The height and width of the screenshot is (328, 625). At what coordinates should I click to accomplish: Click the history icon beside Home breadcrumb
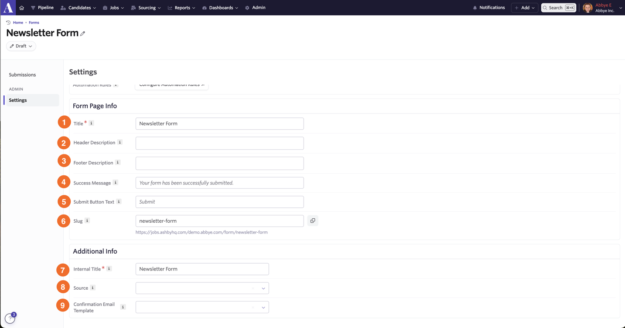8,23
